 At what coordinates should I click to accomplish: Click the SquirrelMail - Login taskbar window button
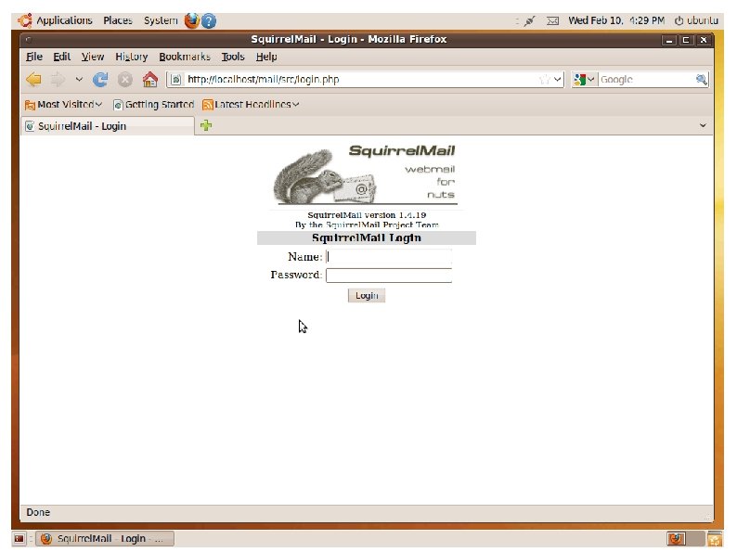pyautogui.click(x=105, y=538)
